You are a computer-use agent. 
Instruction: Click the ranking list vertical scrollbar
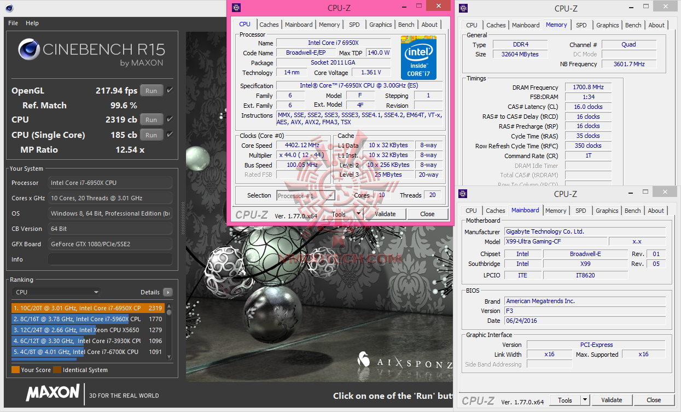click(169, 332)
